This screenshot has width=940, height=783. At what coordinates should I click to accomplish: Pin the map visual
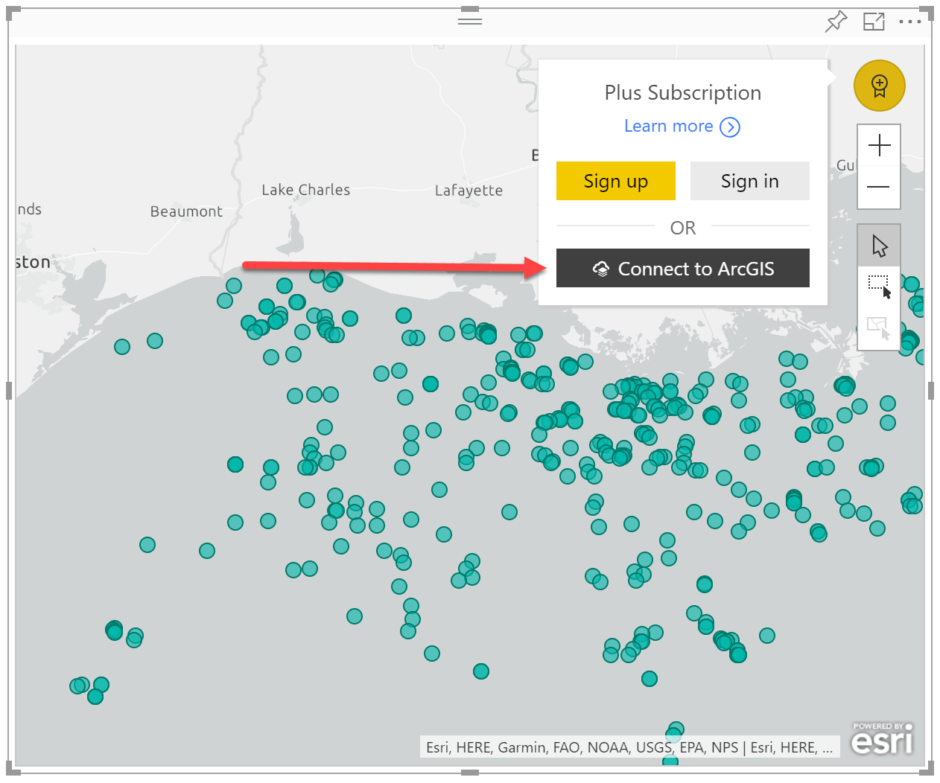click(836, 22)
